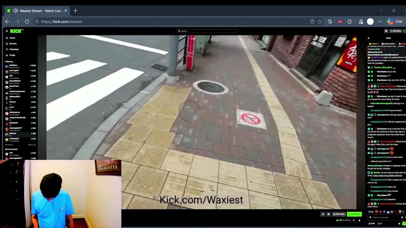Open asmongold channel in Following list

[x=20, y=72]
